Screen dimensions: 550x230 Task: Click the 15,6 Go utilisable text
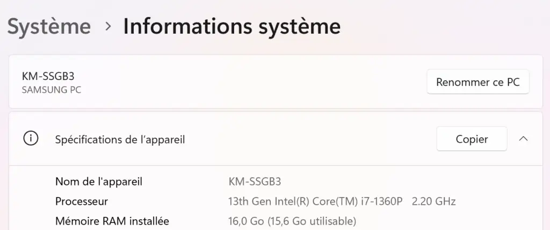pyautogui.click(x=310, y=221)
